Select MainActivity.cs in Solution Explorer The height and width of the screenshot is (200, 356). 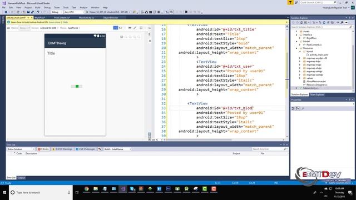coord(310,88)
